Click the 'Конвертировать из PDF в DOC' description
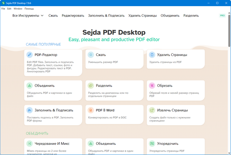This screenshot has width=231, height=155. click(107, 118)
